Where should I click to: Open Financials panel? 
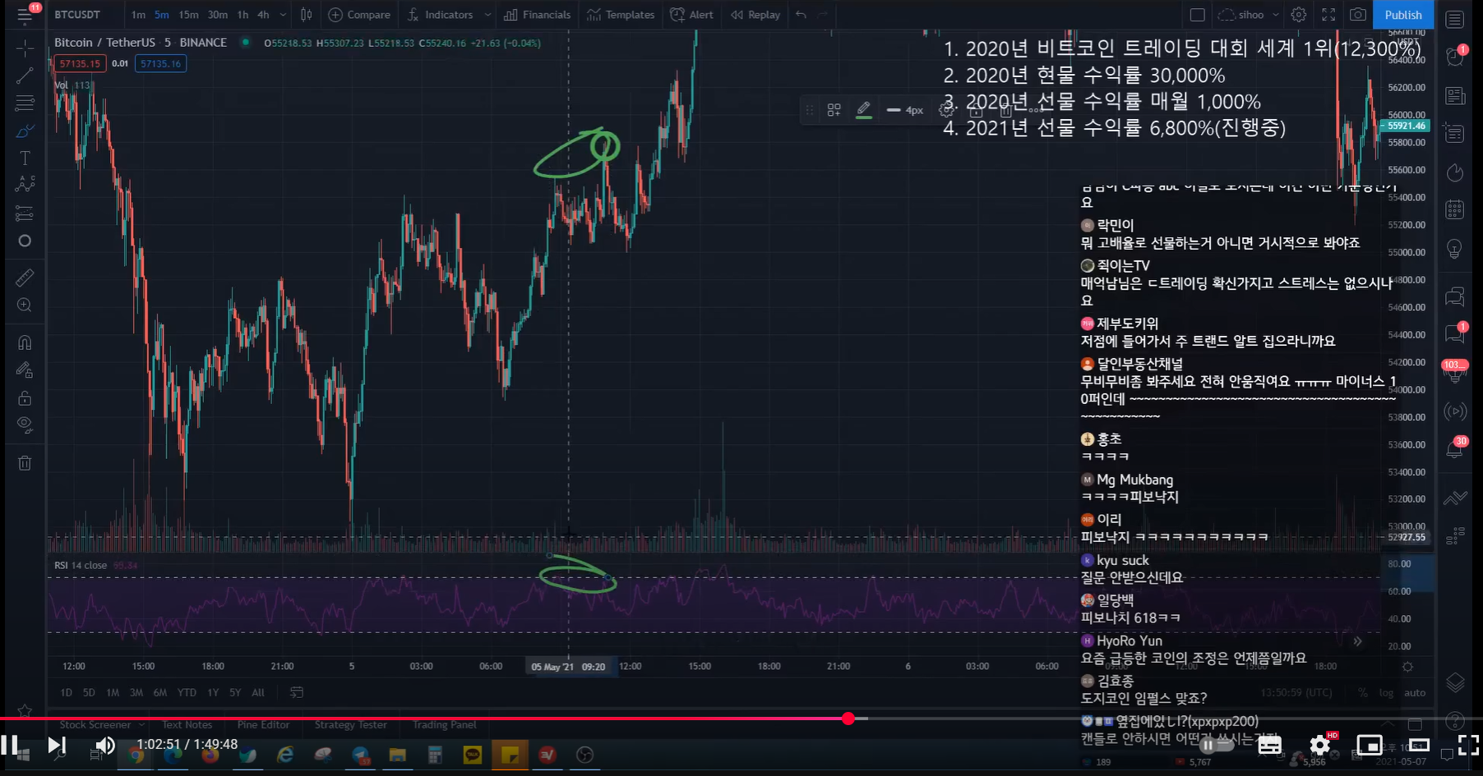click(538, 15)
